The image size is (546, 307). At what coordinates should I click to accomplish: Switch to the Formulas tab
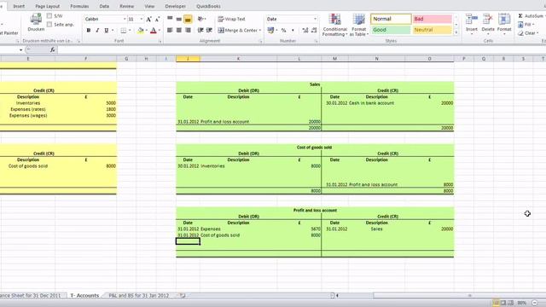pyautogui.click(x=79, y=6)
